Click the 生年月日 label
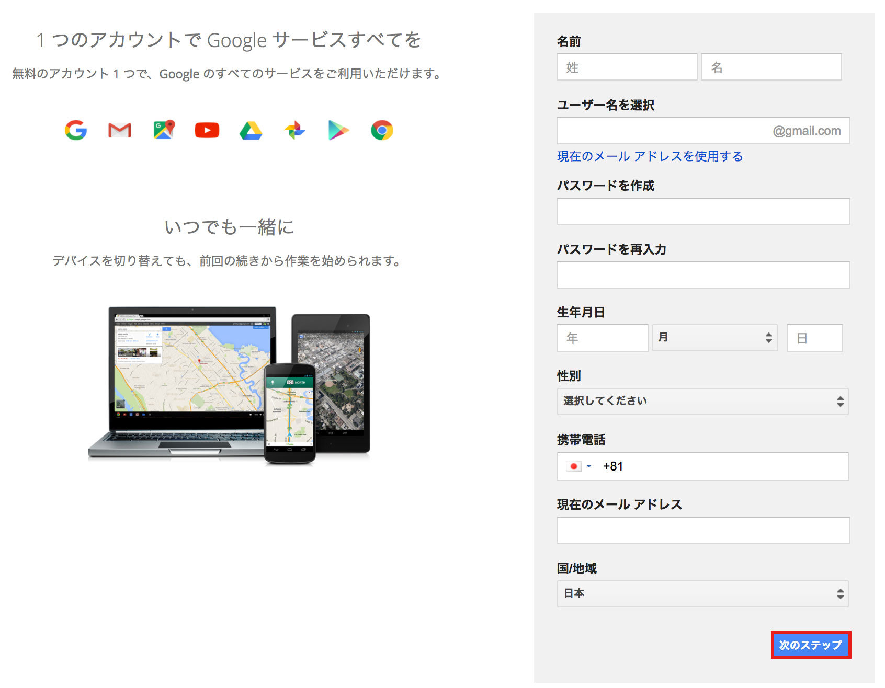The image size is (885, 688). coord(581,312)
